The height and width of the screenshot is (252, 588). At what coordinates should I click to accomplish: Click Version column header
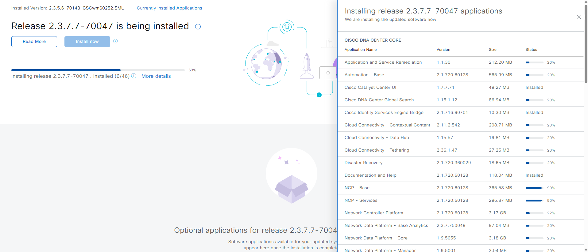(443, 50)
